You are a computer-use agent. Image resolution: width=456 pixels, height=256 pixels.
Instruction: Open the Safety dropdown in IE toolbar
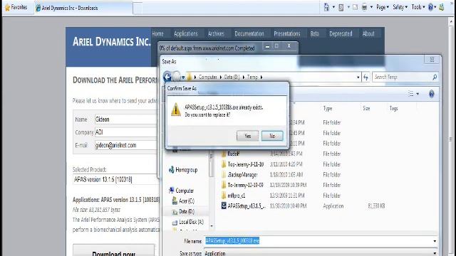pos(400,7)
